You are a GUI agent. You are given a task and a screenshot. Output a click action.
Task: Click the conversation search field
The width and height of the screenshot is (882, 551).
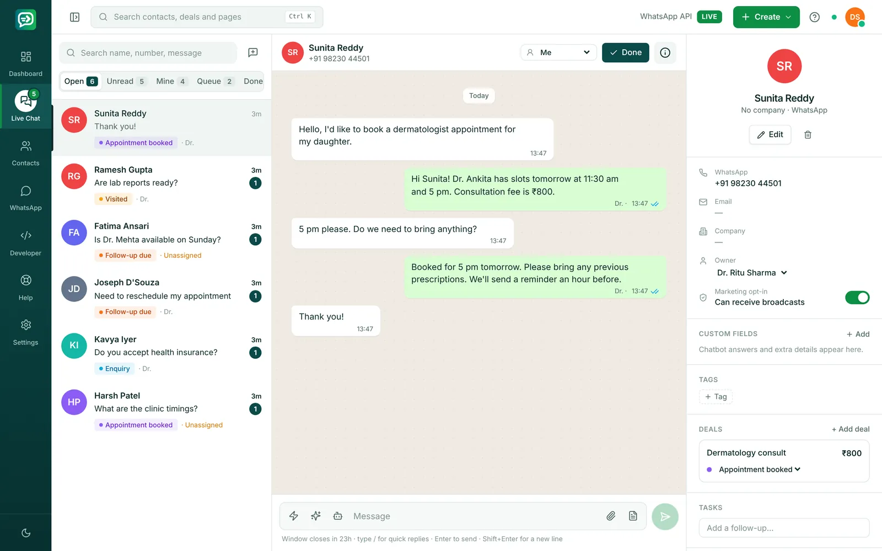tap(148, 53)
